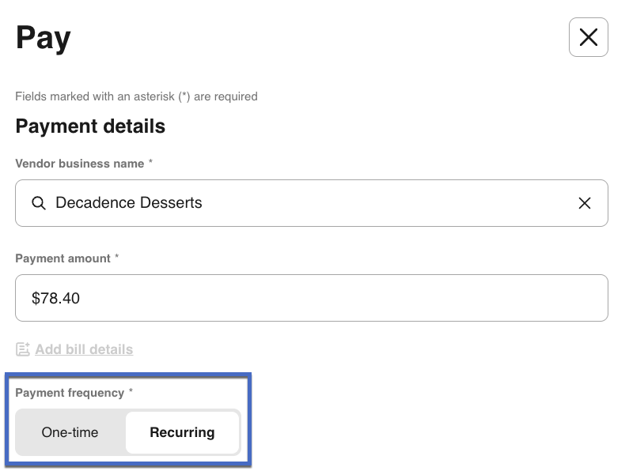
Task: Focus the Vendor business name field
Action: click(316, 203)
